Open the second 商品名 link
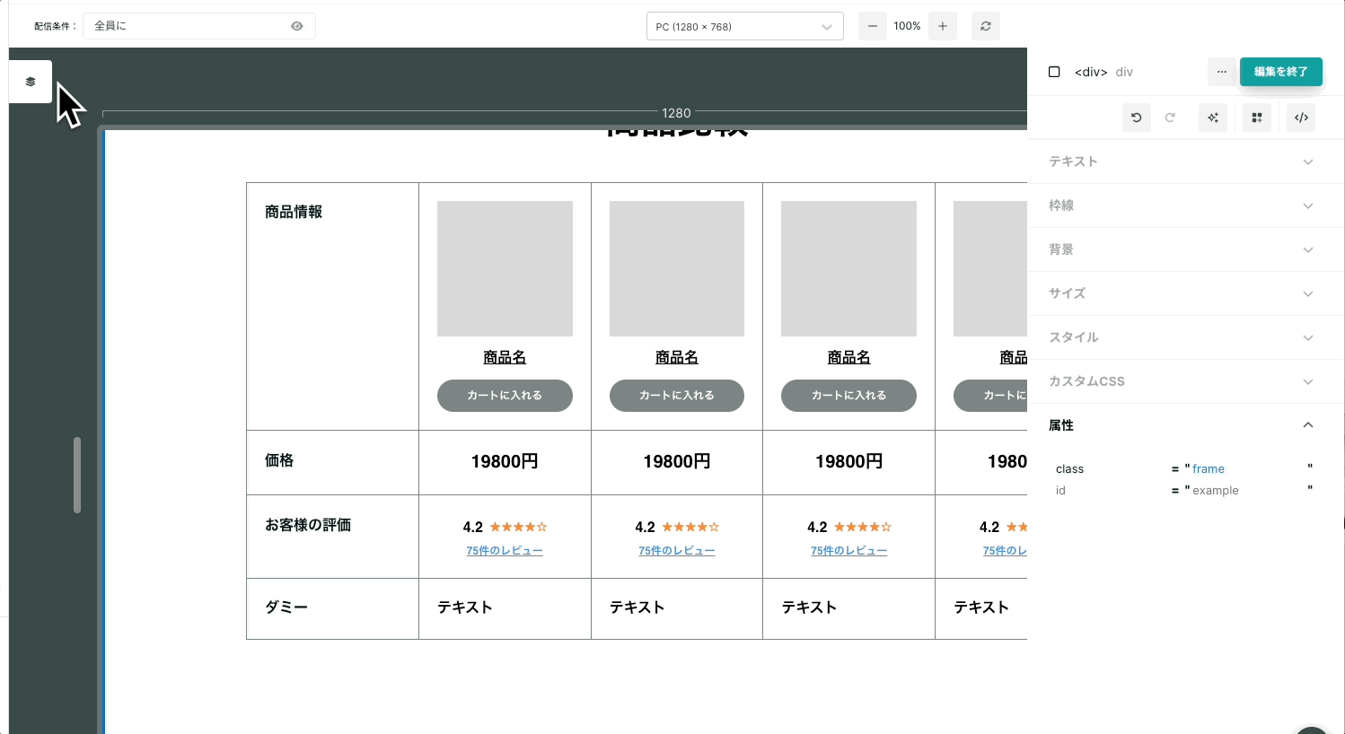Viewport: 1345px width, 734px height. [x=677, y=357]
